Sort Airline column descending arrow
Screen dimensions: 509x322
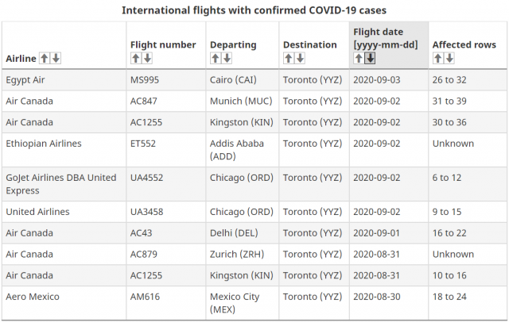tap(56, 58)
